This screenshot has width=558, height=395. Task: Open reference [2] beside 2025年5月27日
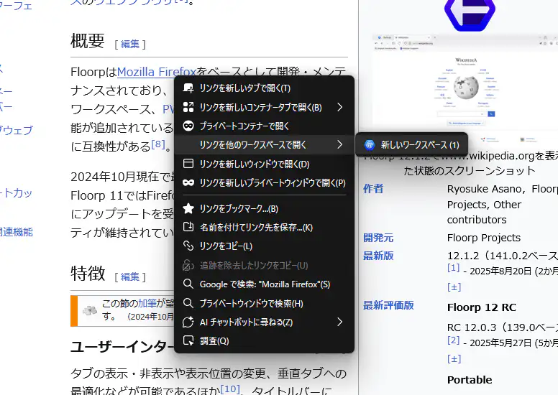point(453,340)
